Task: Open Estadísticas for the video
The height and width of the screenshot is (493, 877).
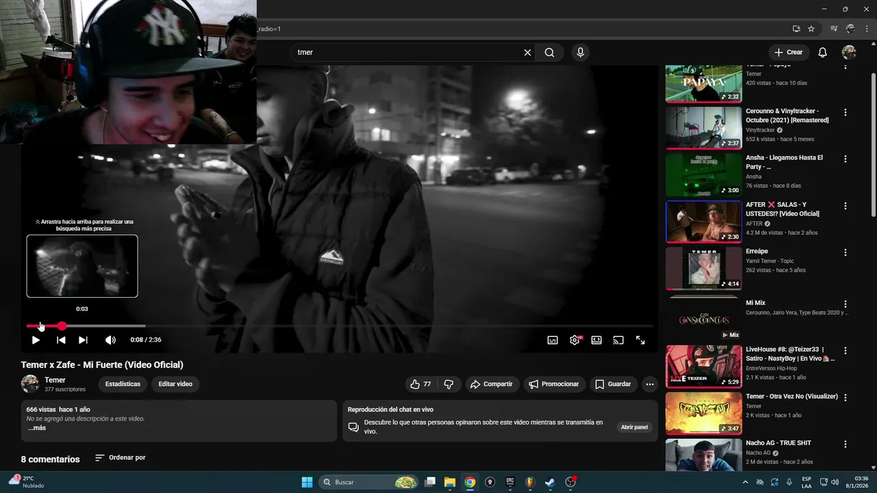Action: click(123, 384)
